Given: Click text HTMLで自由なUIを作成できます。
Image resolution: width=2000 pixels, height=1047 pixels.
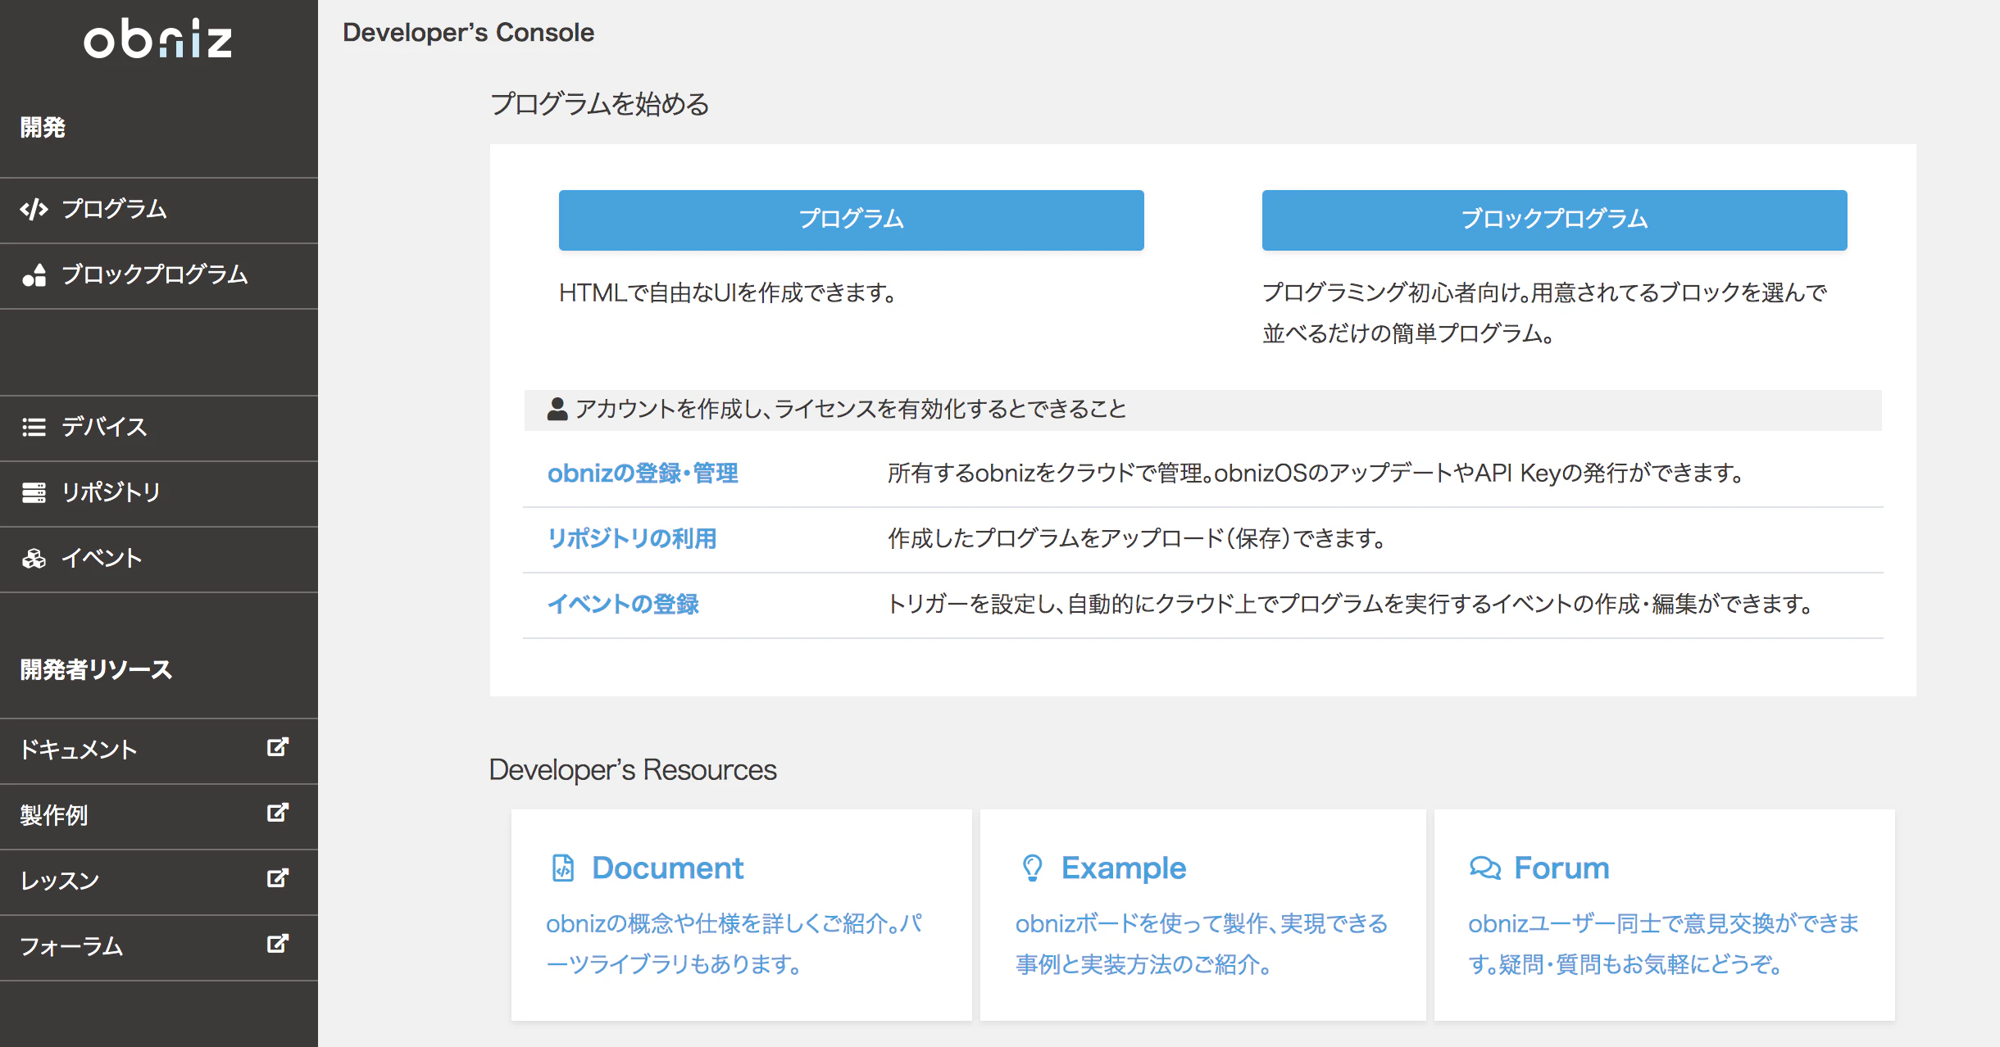Looking at the screenshot, I should tap(729, 292).
